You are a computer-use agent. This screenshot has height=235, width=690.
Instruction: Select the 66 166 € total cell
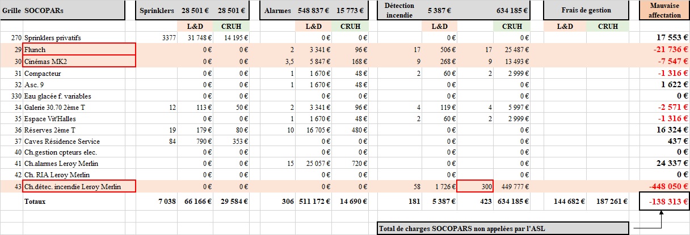[196, 201]
